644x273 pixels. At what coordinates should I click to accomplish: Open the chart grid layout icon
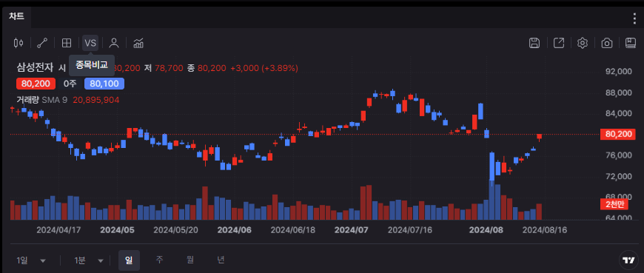tap(67, 43)
